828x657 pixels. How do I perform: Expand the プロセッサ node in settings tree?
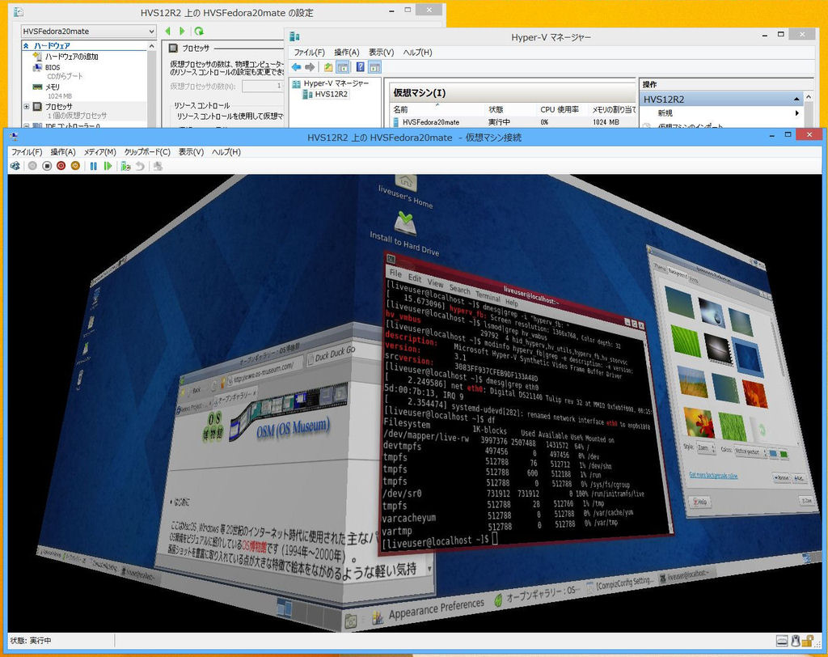[x=27, y=107]
